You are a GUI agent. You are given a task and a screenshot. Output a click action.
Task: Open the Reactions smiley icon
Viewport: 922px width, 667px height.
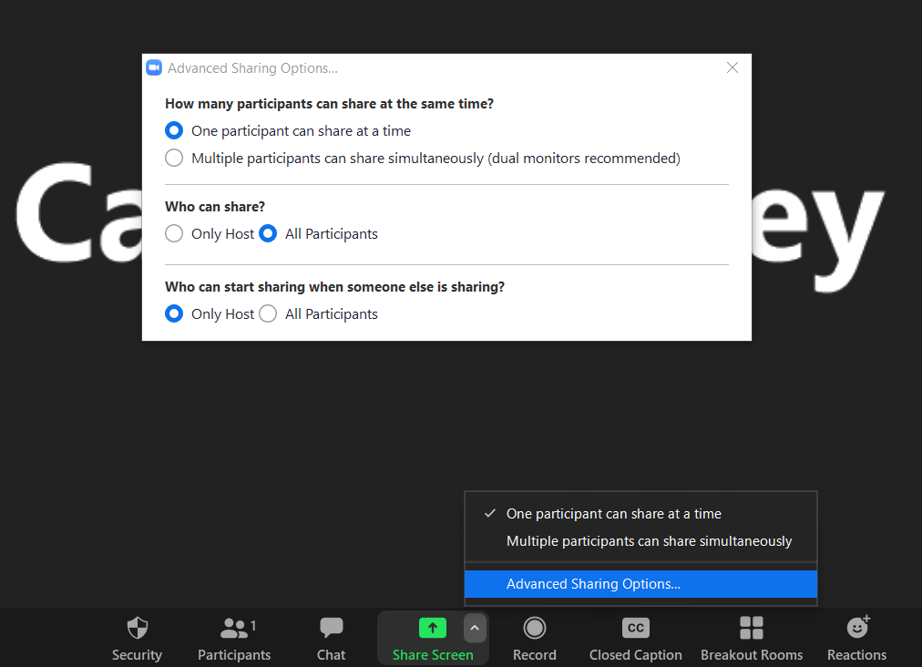[x=856, y=628]
